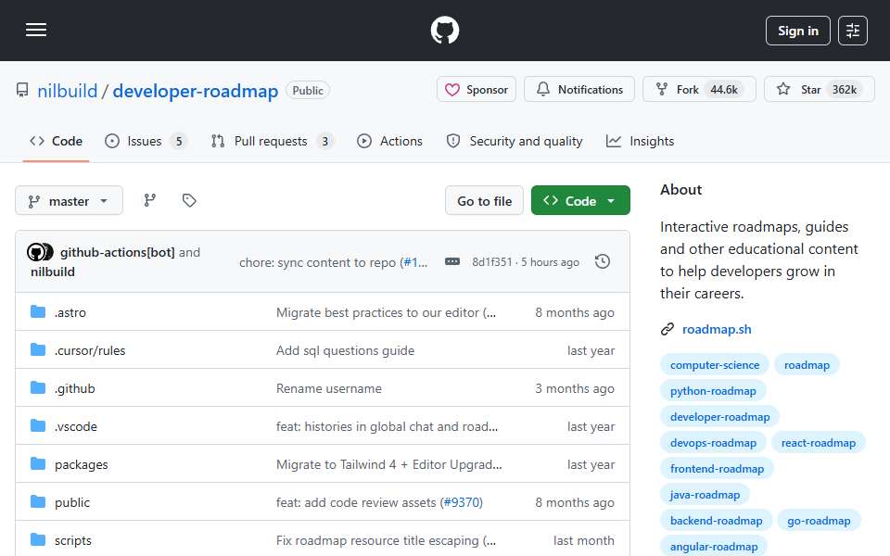This screenshot has width=890, height=556.
Task: Select the developer-roadmap topic tag
Action: point(719,417)
